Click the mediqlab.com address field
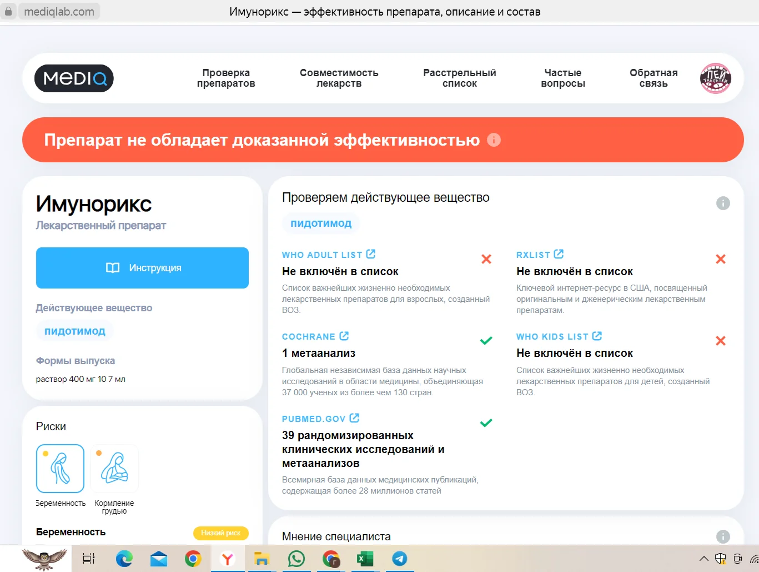759x572 pixels. (59, 12)
